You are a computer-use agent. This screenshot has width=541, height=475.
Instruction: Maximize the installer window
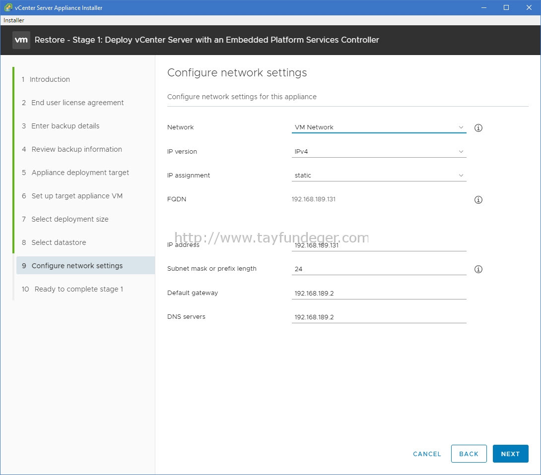[x=506, y=7]
